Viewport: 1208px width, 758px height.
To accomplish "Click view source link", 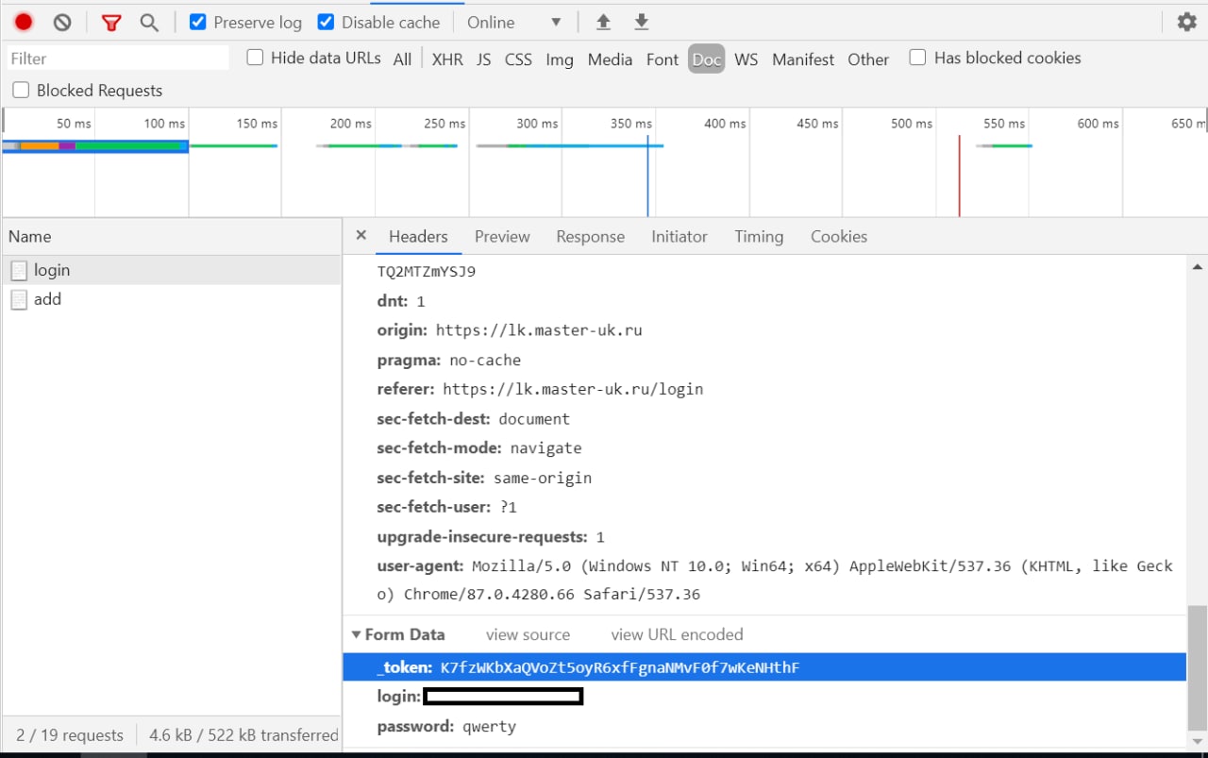I will coord(528,634).
